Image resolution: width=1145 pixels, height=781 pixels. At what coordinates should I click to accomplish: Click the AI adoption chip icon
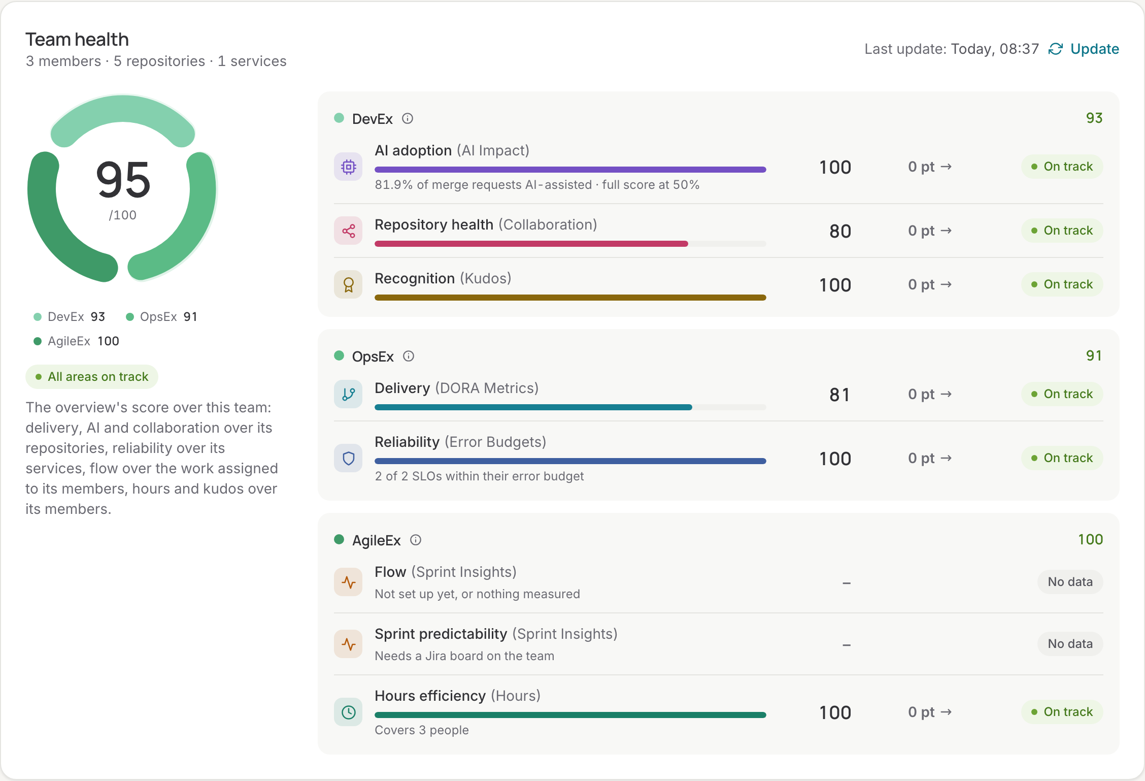click(348, 167)
